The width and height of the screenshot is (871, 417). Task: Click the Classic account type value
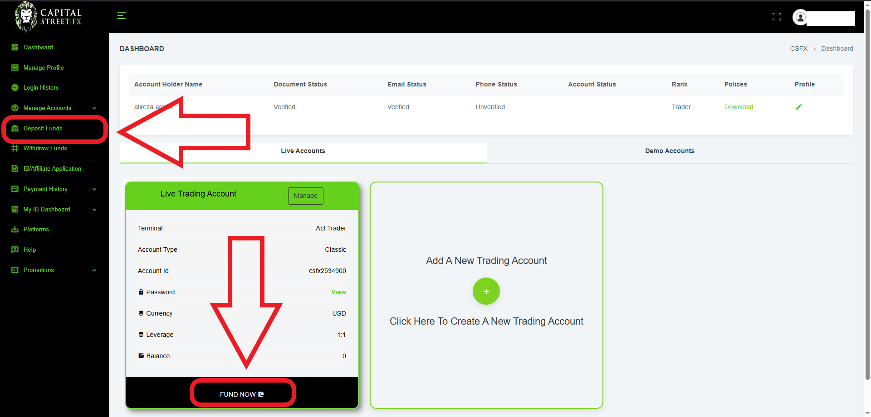335,249
